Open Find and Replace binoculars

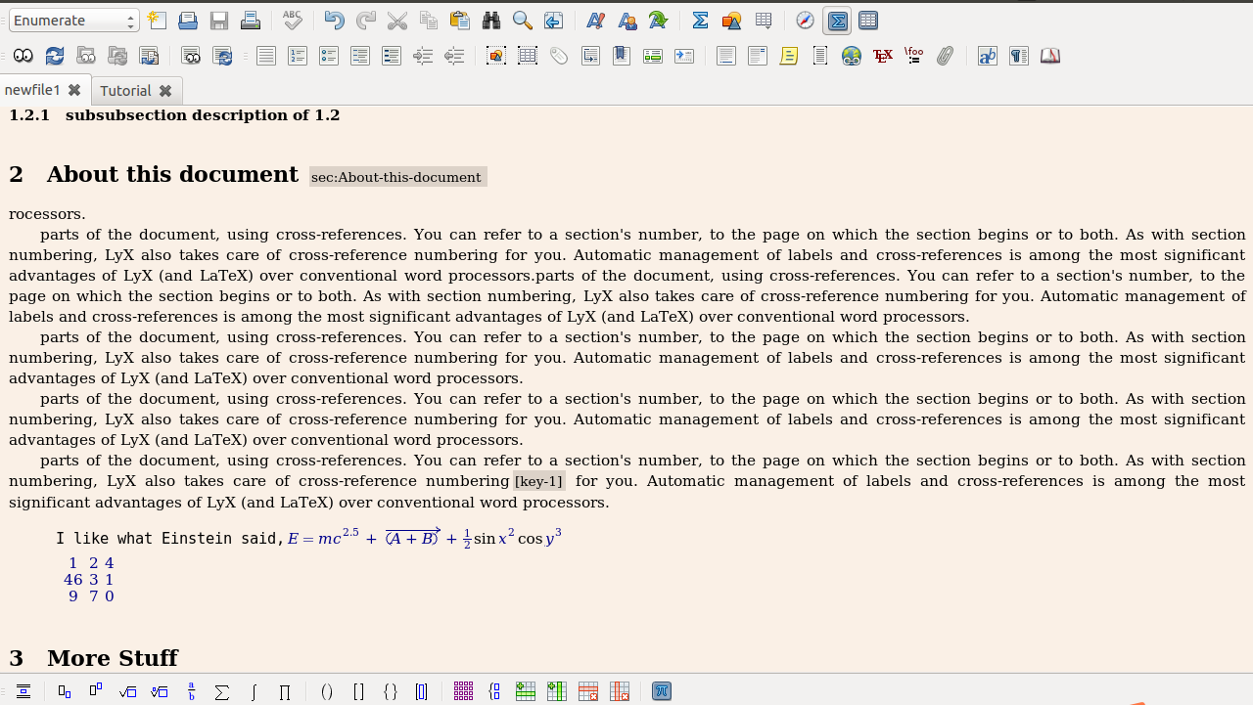(490, 21)
